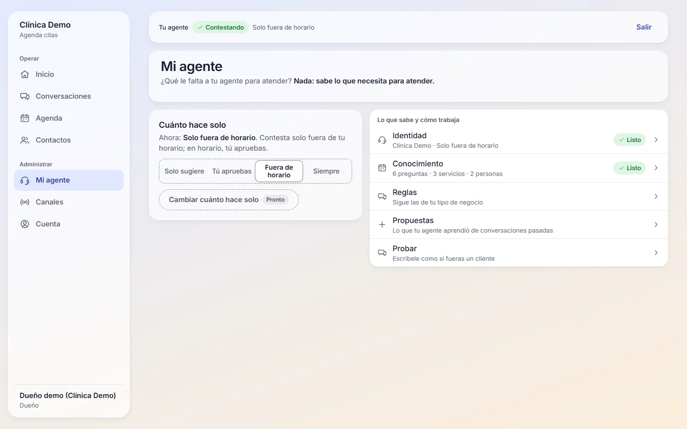This screenshot has width=687, height=429.
Task: Expand the Probar row chevron
Action: pos(656,253)
